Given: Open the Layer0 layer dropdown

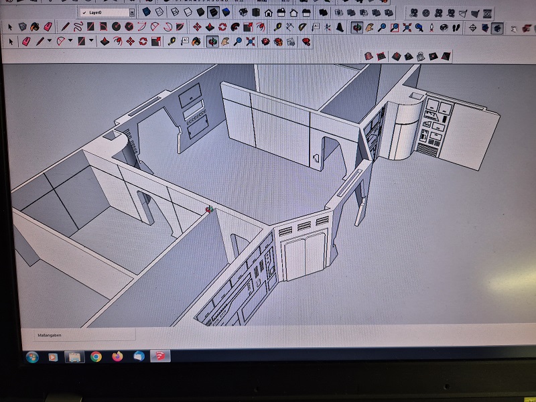Looking at the screenshot, I should coord(131,12).
